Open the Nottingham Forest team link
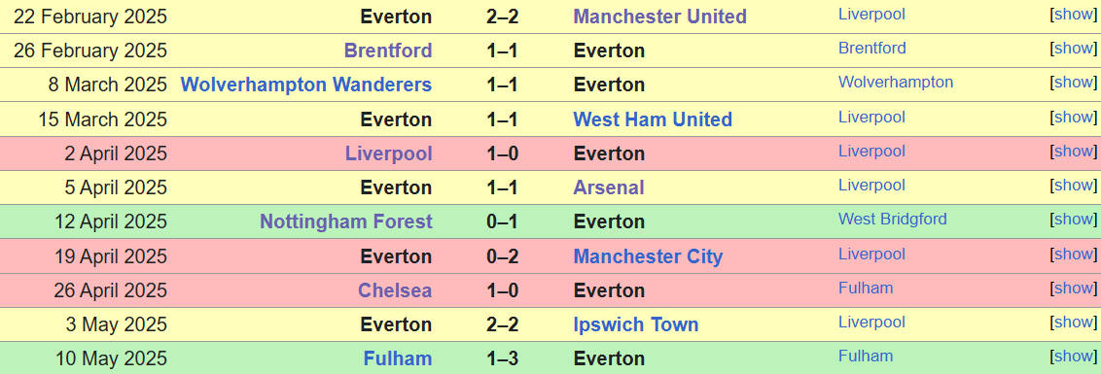This screenshot has width=1101, height=374. (346, 221)
